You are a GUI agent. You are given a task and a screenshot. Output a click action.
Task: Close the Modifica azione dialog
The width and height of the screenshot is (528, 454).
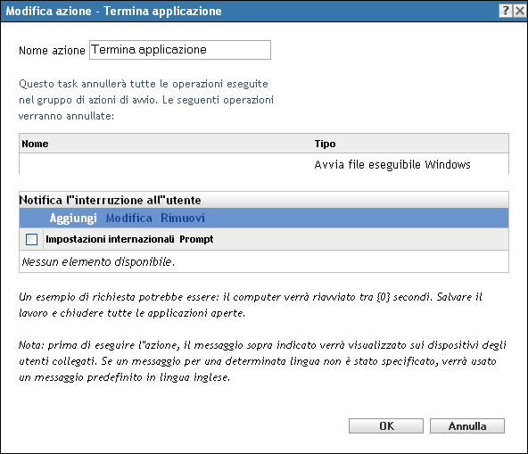[x=520, y=11]
